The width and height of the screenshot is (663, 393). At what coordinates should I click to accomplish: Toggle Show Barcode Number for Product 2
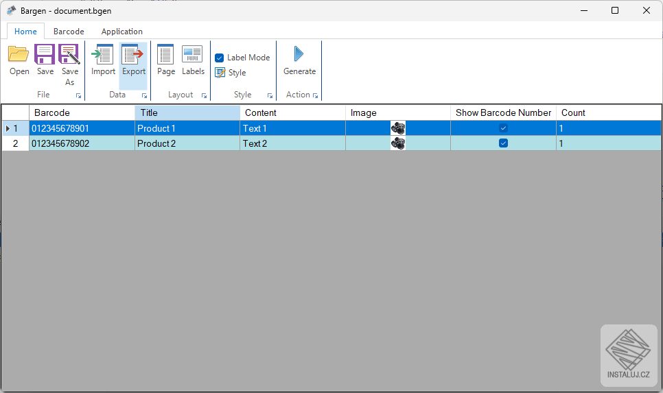tap(503, 143)
